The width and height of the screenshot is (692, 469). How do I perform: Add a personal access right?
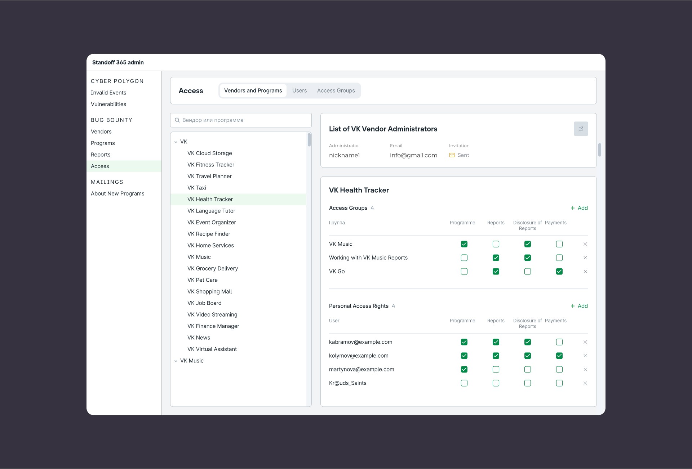[x=579, y=306]
